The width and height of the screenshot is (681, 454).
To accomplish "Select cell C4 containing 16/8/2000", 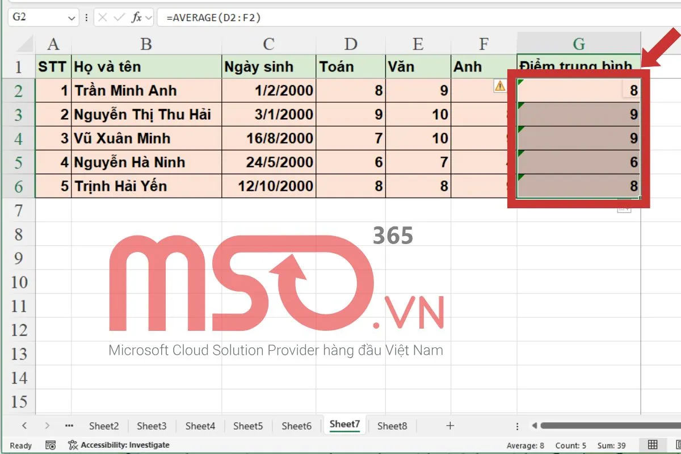I will click(x=268, y=138).
